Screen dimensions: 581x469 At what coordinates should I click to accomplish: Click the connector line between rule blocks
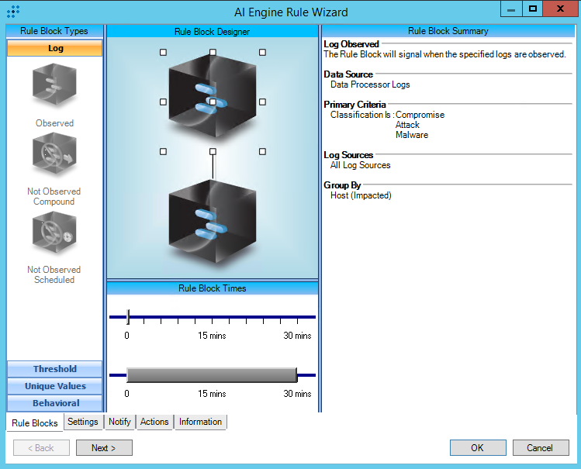pos(212,166)
